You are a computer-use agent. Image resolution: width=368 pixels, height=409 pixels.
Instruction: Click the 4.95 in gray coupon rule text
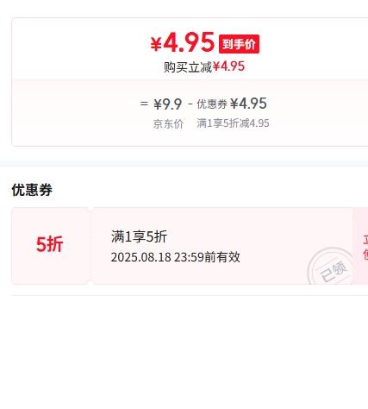coord(259,123)
